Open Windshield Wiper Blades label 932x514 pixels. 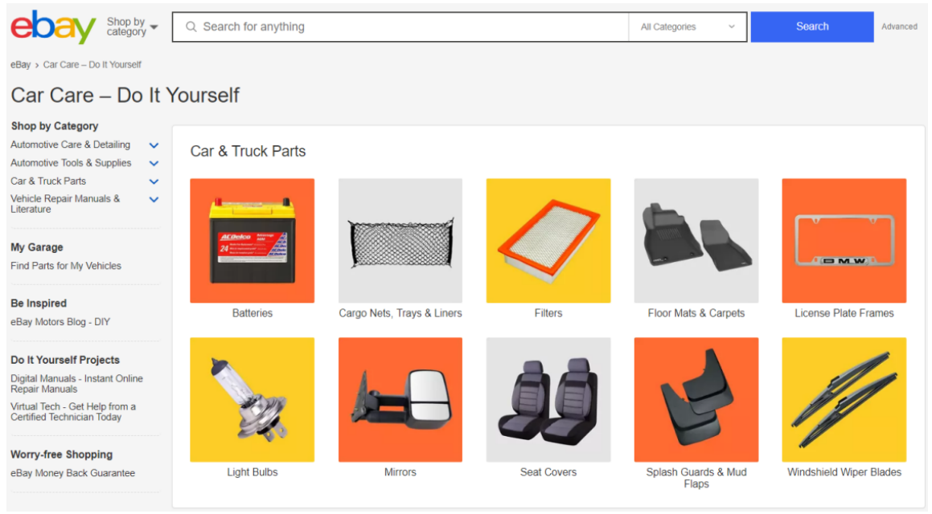click(x=844, y=472)
